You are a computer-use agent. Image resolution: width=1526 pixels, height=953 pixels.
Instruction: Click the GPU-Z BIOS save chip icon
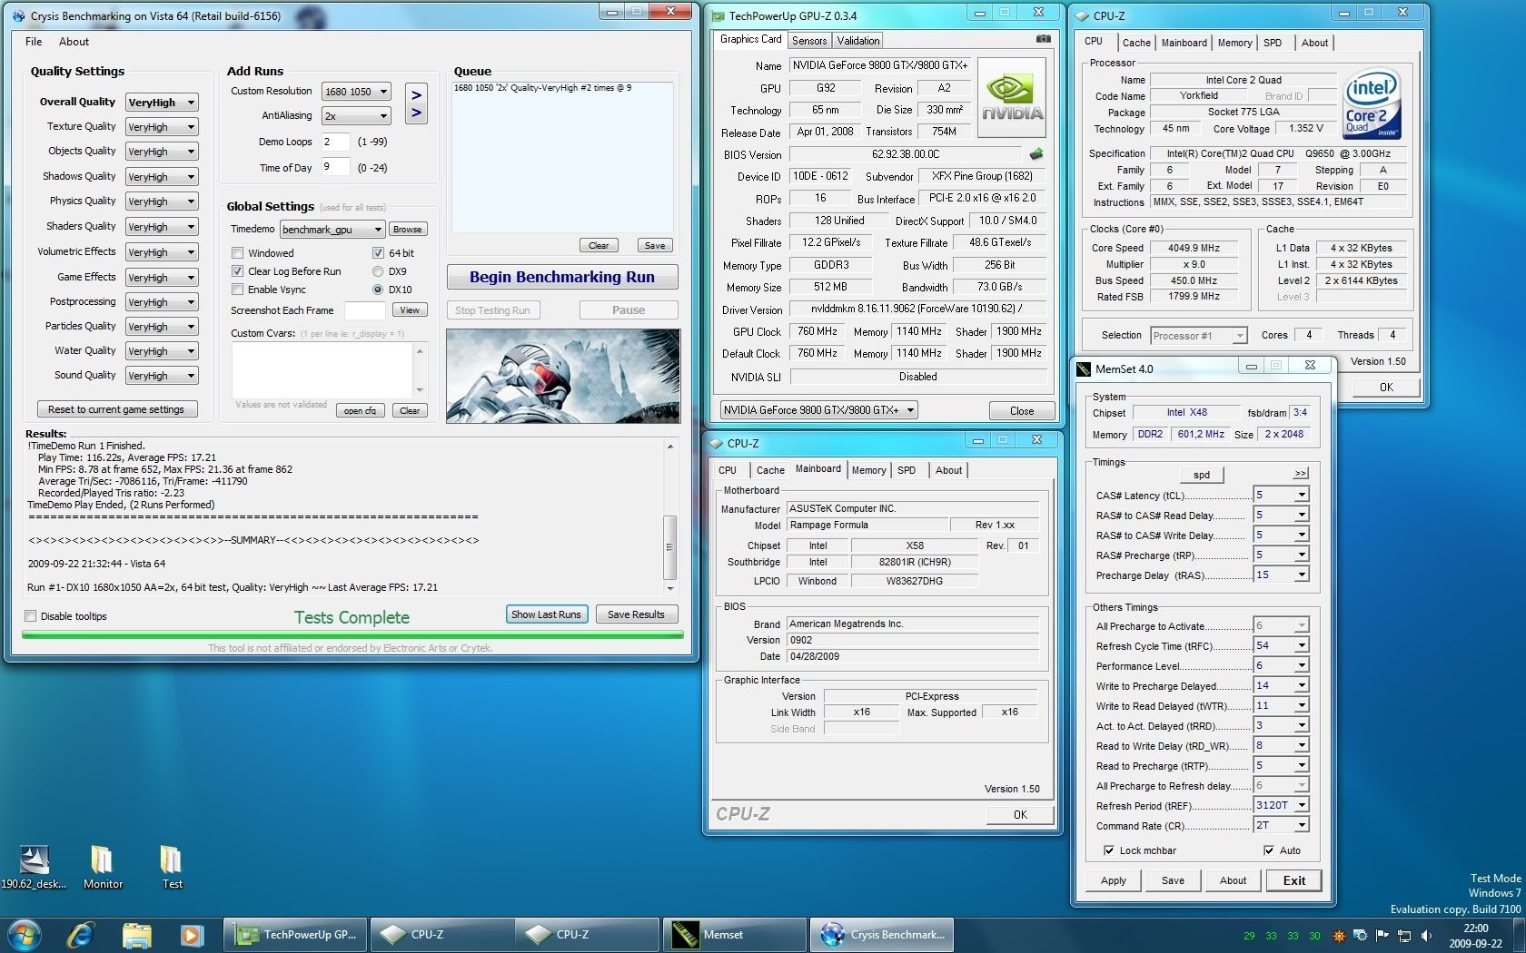pyautogui.click(x=1035, y=154)
